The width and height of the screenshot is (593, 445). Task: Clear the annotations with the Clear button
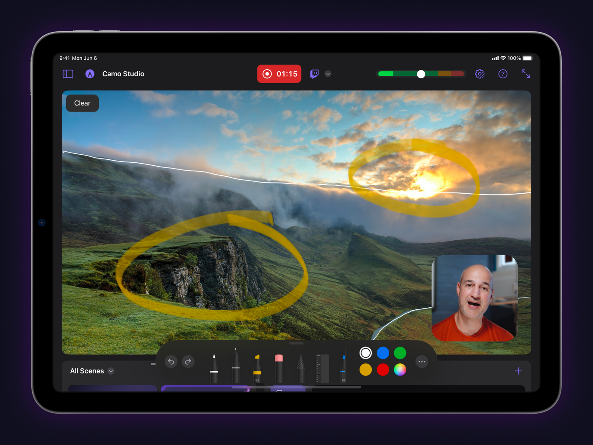pyautogui.click(x=82, y=103)
